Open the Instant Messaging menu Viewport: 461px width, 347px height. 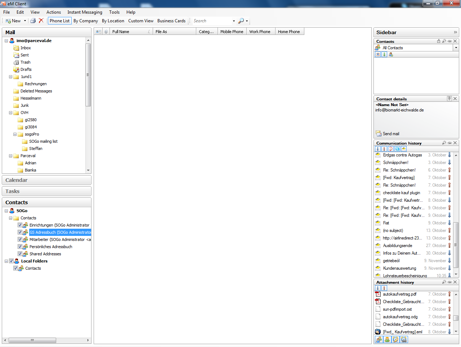[x=85, y=12]
